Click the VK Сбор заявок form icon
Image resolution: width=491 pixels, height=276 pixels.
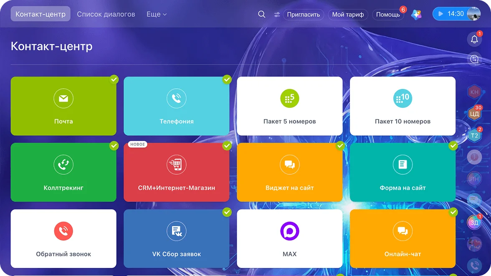click(x=177, y=231)
